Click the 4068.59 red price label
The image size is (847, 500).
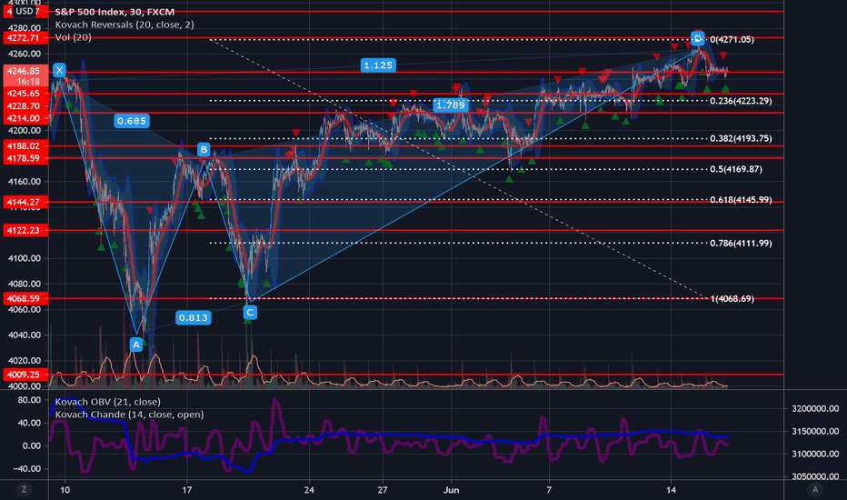[x=25, y=298]
